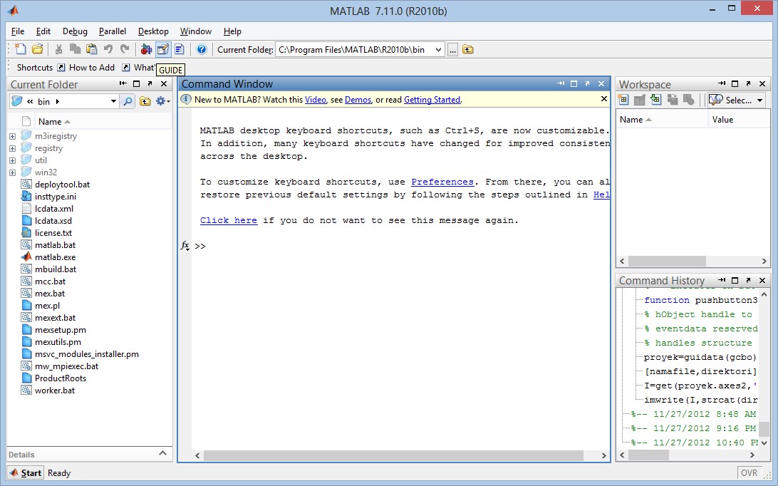Open the Simulink library browser icon
The image size is (778, 486).
[x=147, y=49]
